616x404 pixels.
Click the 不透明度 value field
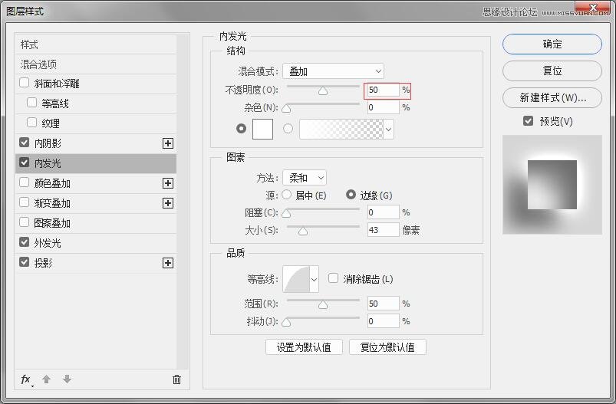(x=383, y=90)
